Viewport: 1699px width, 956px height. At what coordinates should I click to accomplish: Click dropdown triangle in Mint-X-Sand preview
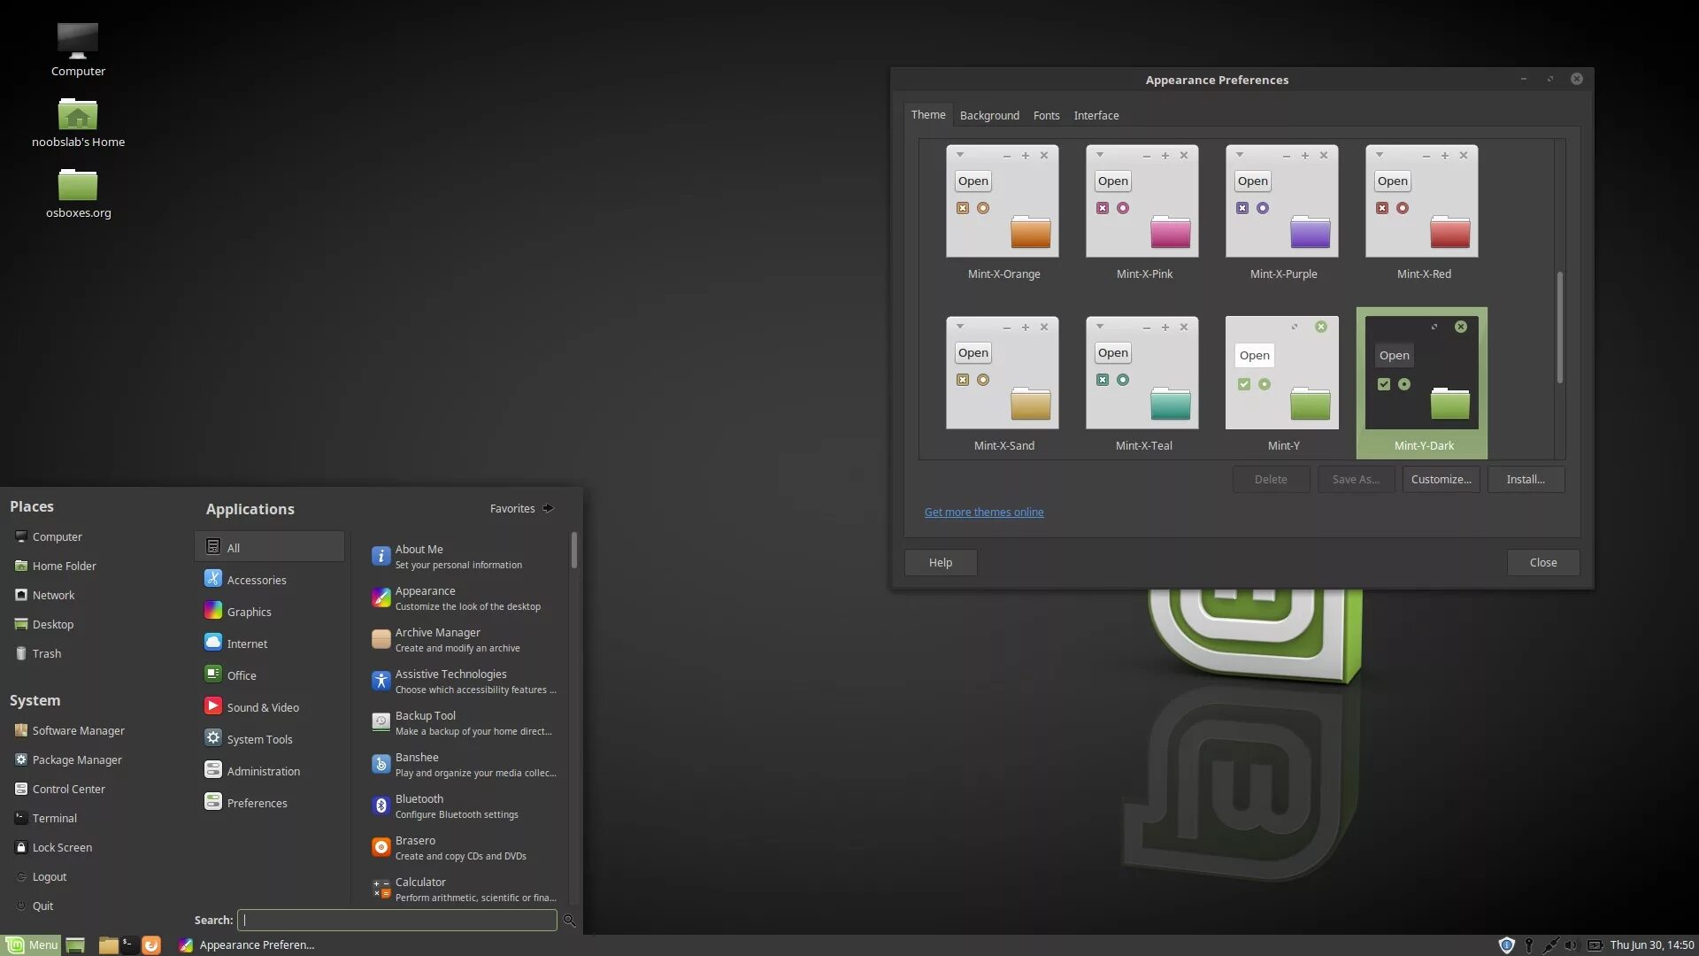(x=960, y=327)
